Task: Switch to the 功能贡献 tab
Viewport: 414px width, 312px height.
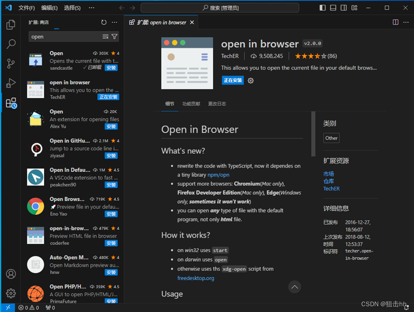Action: point(191,104)
